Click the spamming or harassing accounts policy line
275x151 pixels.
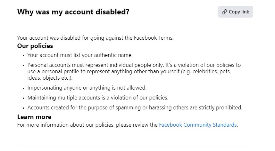[135, 107]
